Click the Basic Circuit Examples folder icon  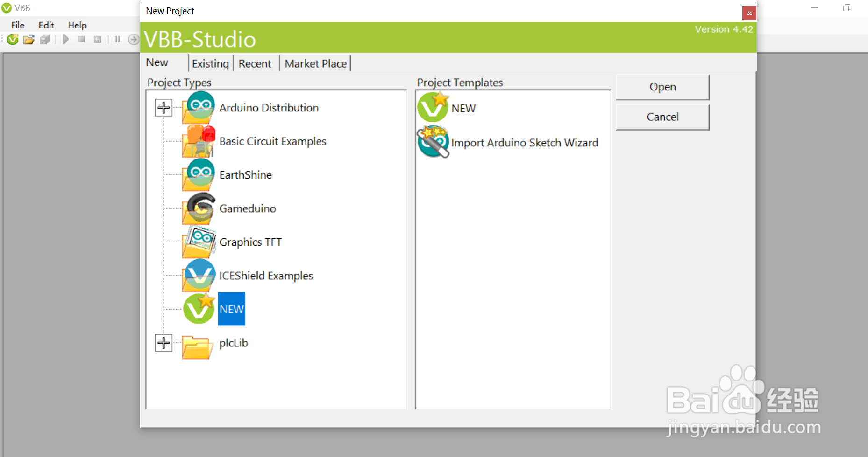(x=199, y=141)
